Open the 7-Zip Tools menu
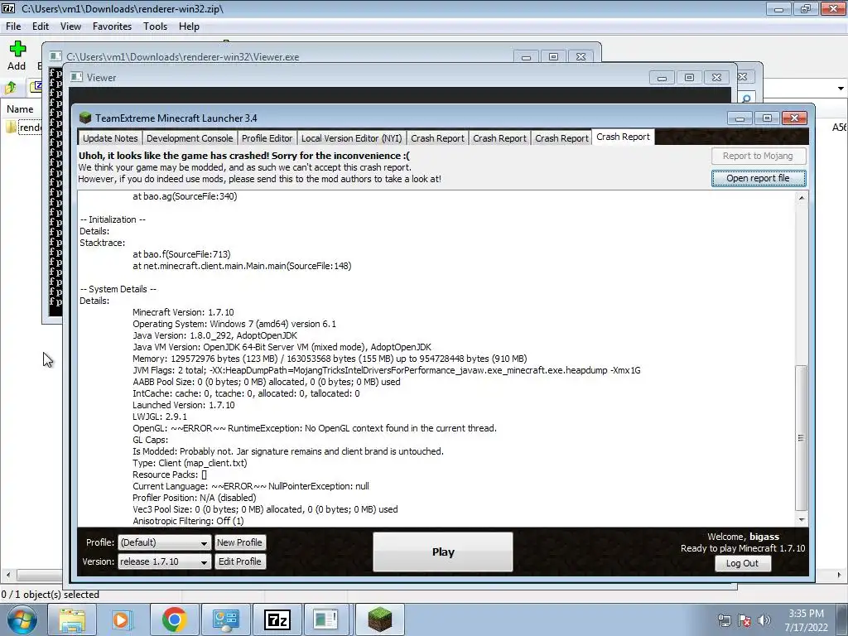 pyautogui.click(x=155, y=26)
